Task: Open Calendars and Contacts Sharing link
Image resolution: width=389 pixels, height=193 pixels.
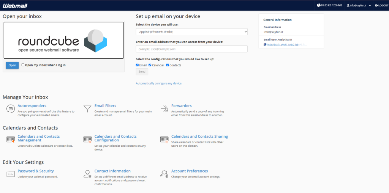Action: [x=199, y=137]
